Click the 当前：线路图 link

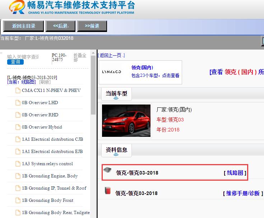tap(22, 82)
